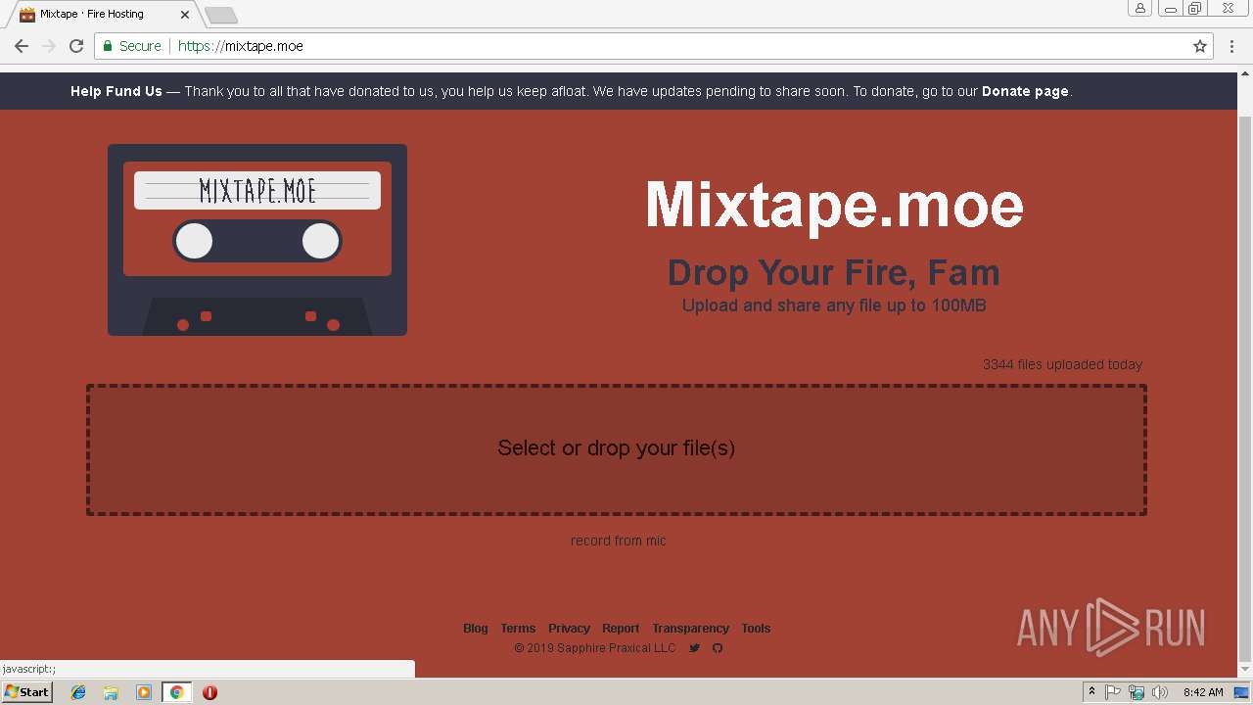
Task: Click the record from mic link
Action: click(619, 540)
